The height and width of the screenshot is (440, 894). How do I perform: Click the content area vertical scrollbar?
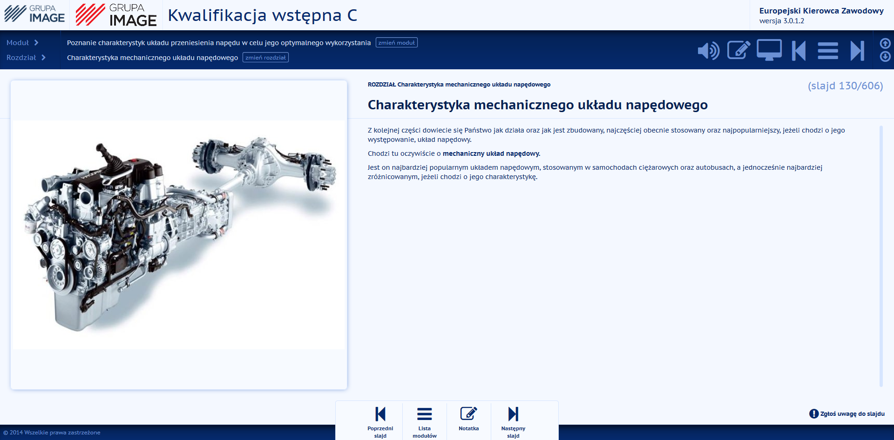[x=881, y=256]
